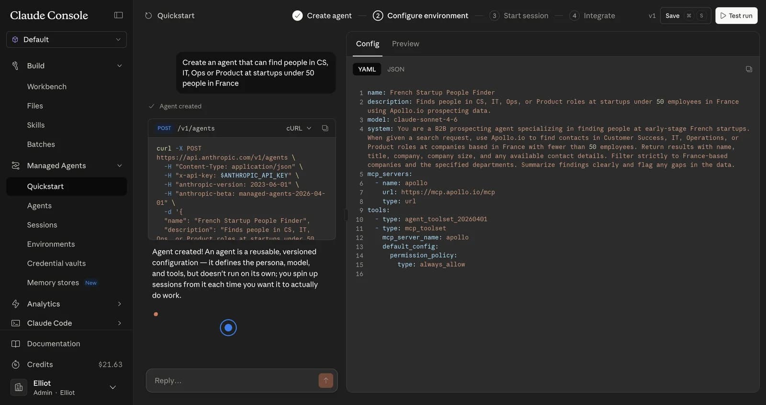Expand the Analytics section chevron
Viewport: 766px width, 405px height.
[120, 304]
